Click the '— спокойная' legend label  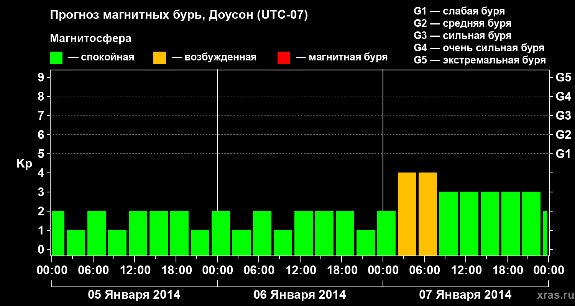(101, 57)
